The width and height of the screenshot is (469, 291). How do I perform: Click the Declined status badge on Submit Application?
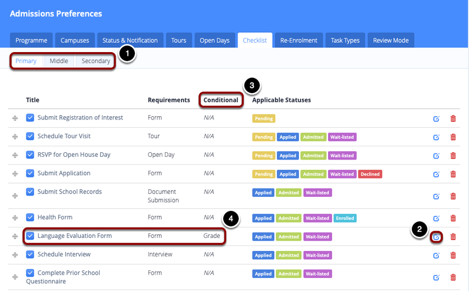pyautogui.click(x=370, y=174)
